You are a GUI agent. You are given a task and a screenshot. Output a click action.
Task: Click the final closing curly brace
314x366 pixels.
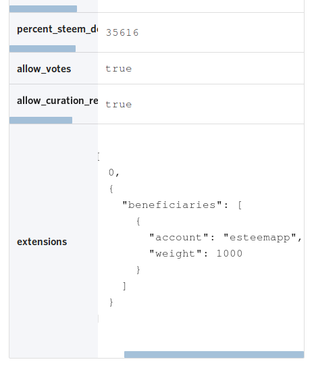tap(111, 302)
